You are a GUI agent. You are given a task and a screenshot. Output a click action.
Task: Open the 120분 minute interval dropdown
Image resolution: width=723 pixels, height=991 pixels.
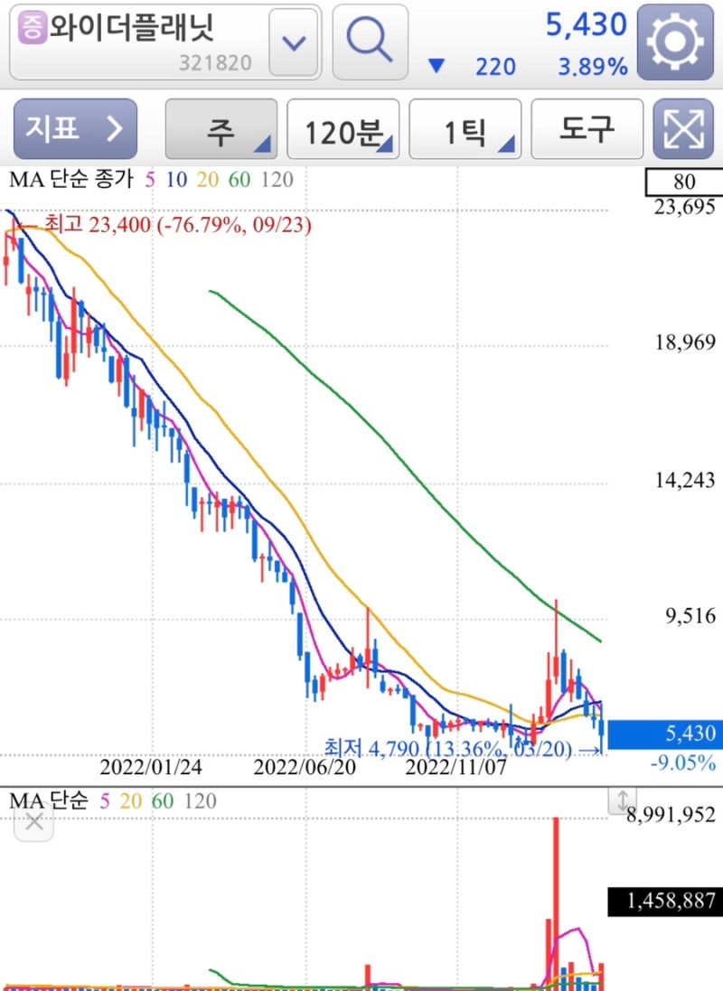click(343, 129)
